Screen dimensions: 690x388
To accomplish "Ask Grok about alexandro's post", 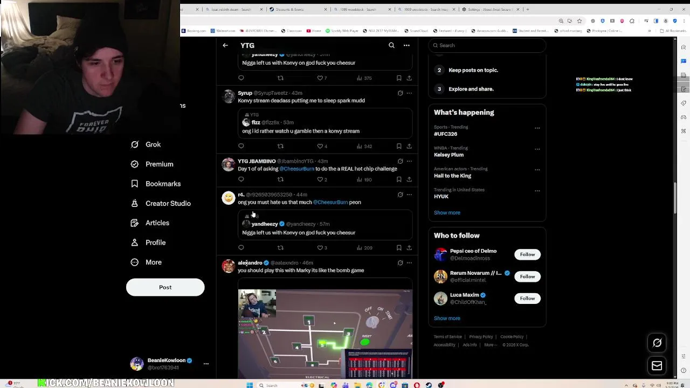I will (x=400, y=263).
